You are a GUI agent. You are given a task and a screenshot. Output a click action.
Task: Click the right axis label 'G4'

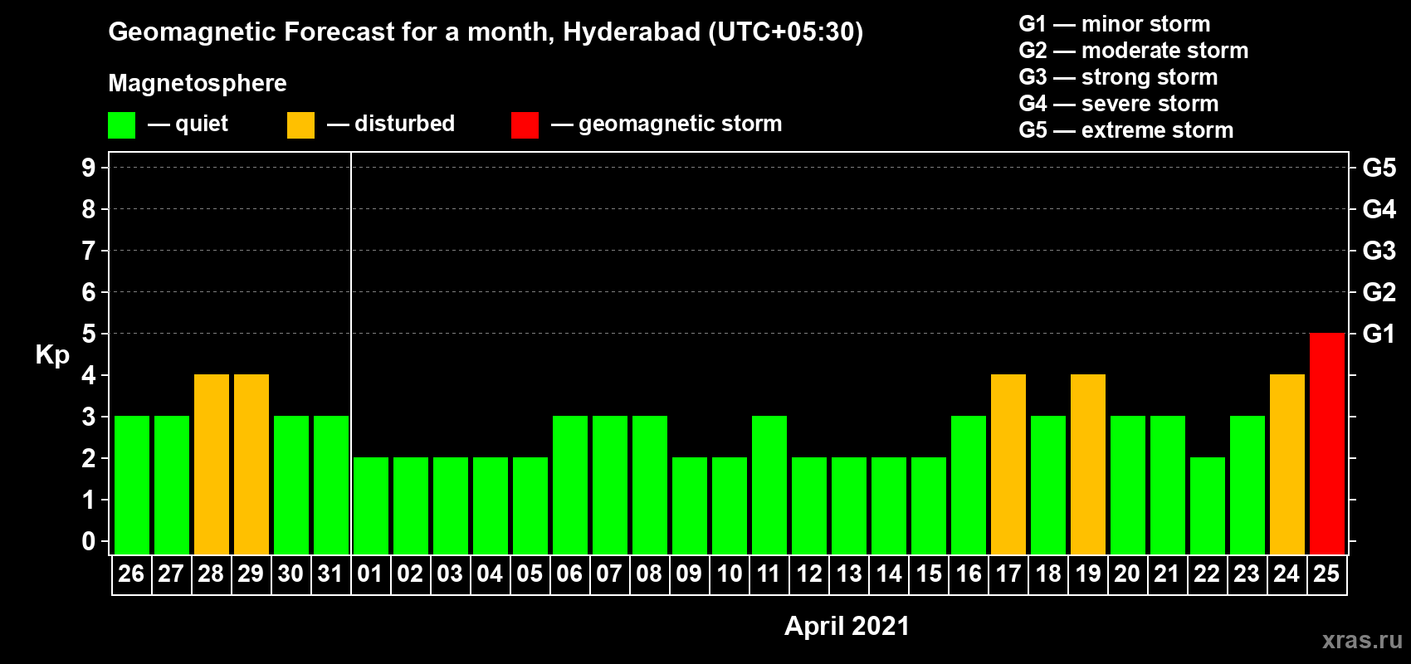click(1379, 209)
